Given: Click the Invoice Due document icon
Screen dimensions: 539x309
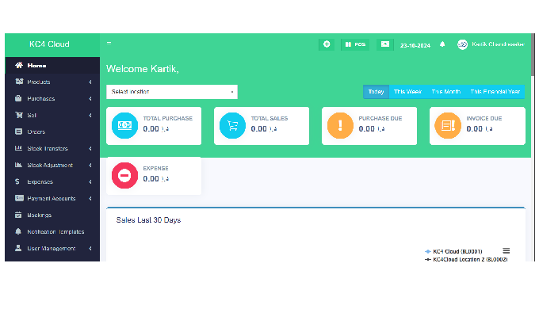Looking at the screenshot, I should pyautogui.click(x=448, y=125).
